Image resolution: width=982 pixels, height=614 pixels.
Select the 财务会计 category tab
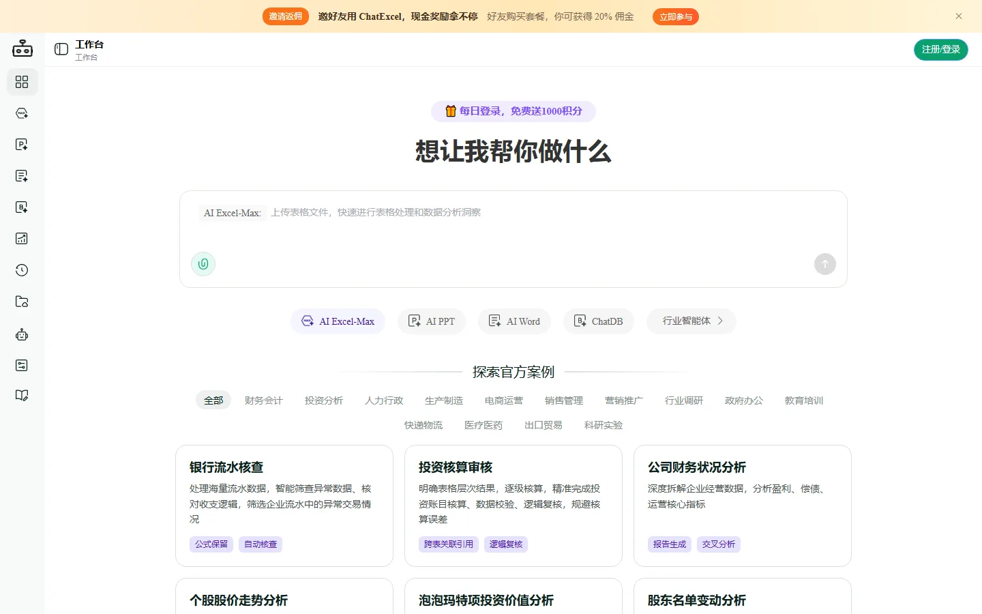tap(264, 400)
